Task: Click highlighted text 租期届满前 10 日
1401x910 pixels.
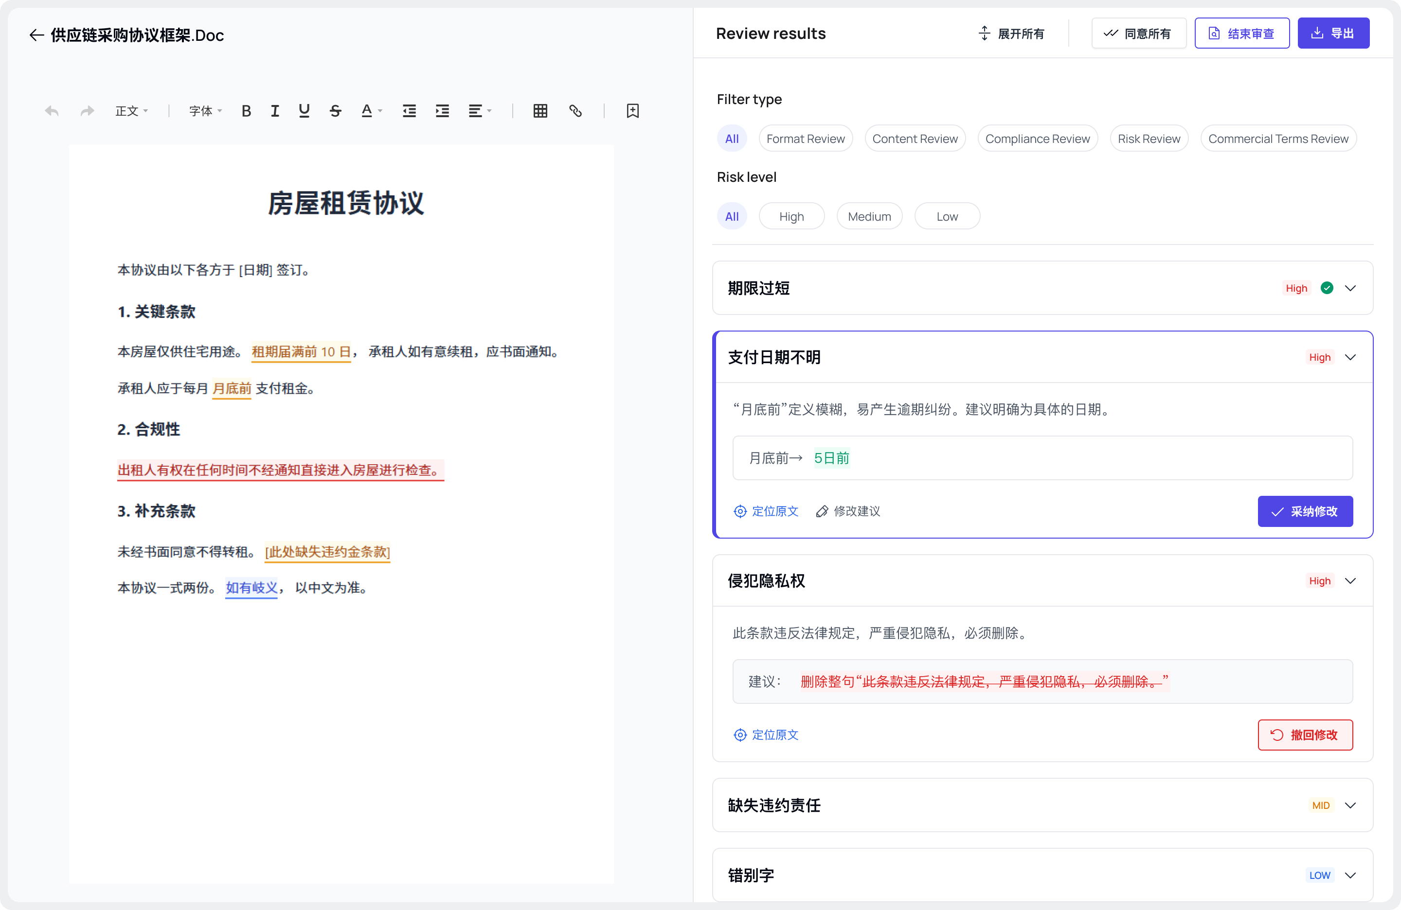Action: [x=301, y=352]
